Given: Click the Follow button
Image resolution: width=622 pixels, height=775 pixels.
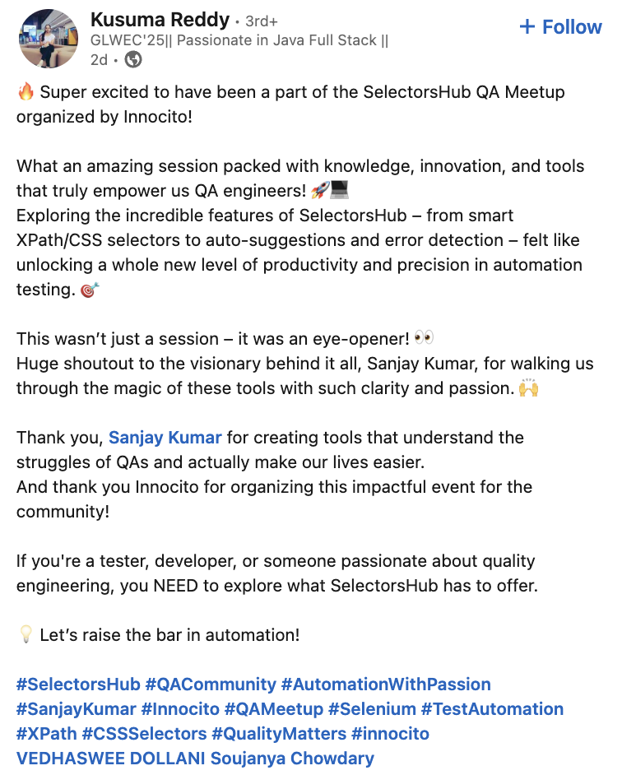Looking at the screenshot, I should tap(560, 26).
